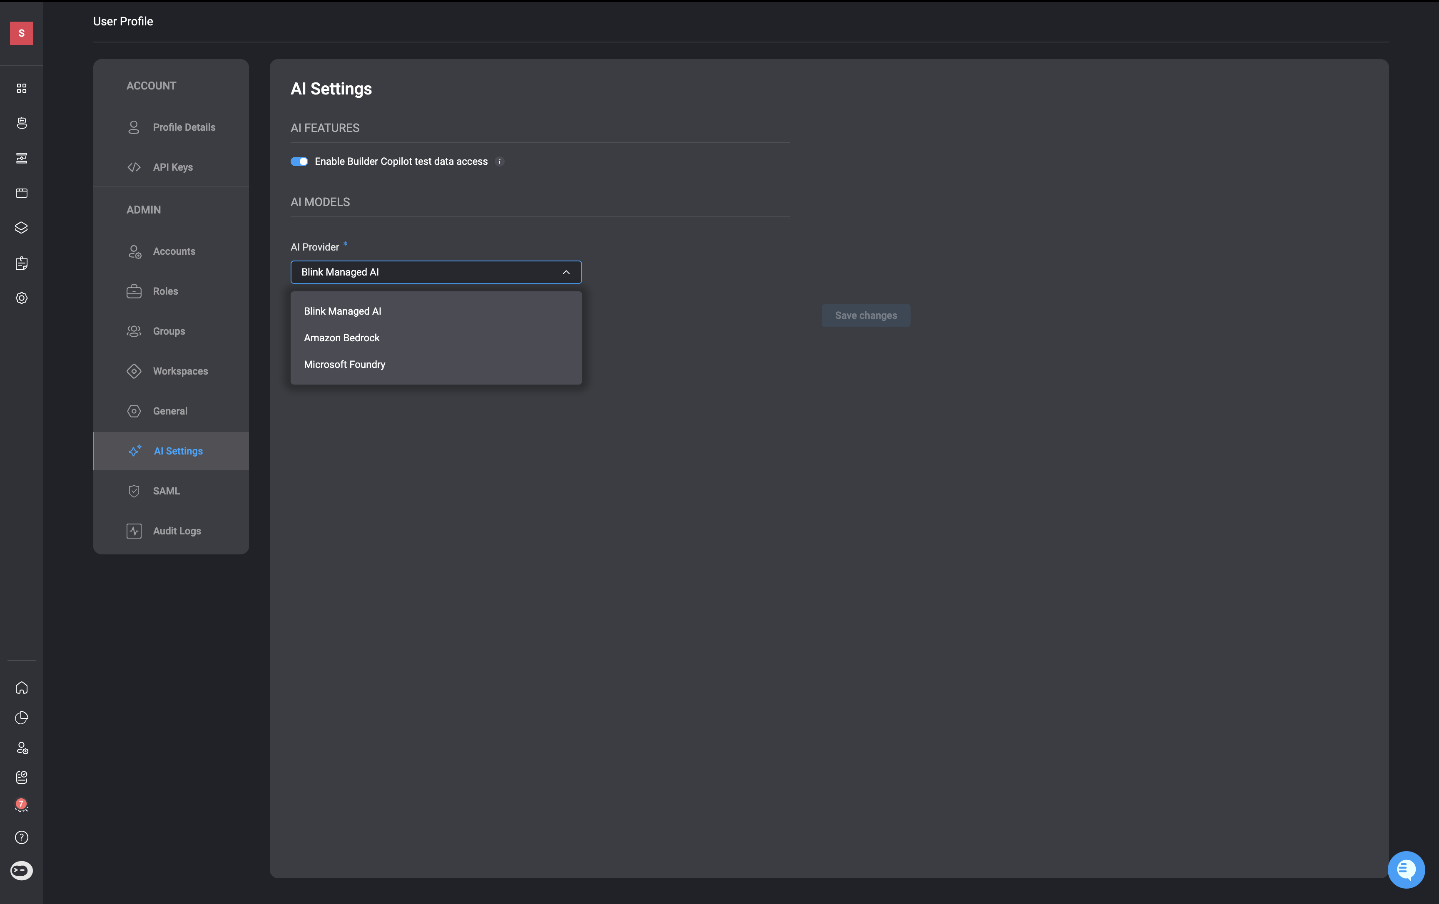The height and width of the screenshot is (904, 1439).
Task: Open Profile Details in account menu
Action: pyautogui.click(x=171, y=127)
